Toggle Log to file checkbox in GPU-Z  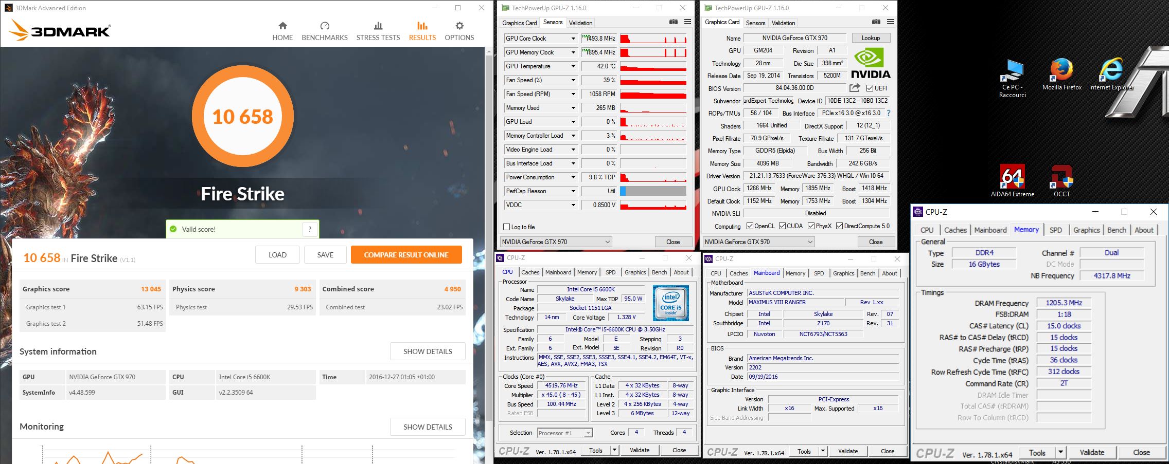(506, 227)
